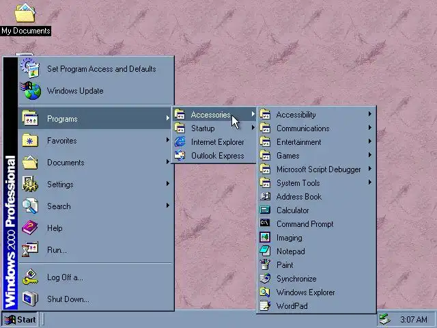
Task: Expand the Microsoft Script Debugger arrow
Action: coord(370,169)
